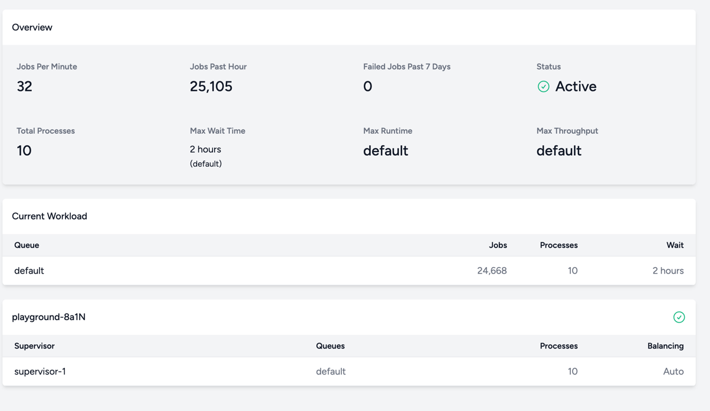This screenshot has width=710, height=411.
Task: Click the Max Throughput default value
Action: coord(558,151)
